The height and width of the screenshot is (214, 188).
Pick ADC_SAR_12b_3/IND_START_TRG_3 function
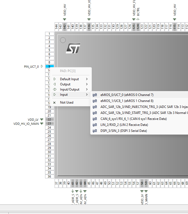(140, 113)
